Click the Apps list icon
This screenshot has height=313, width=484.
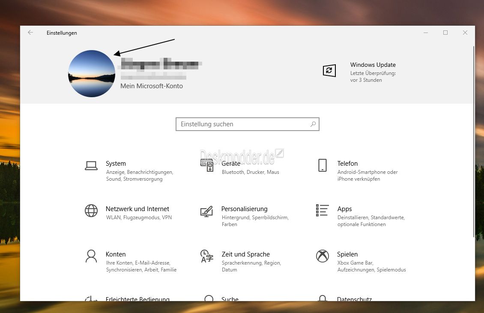(322, 210)
